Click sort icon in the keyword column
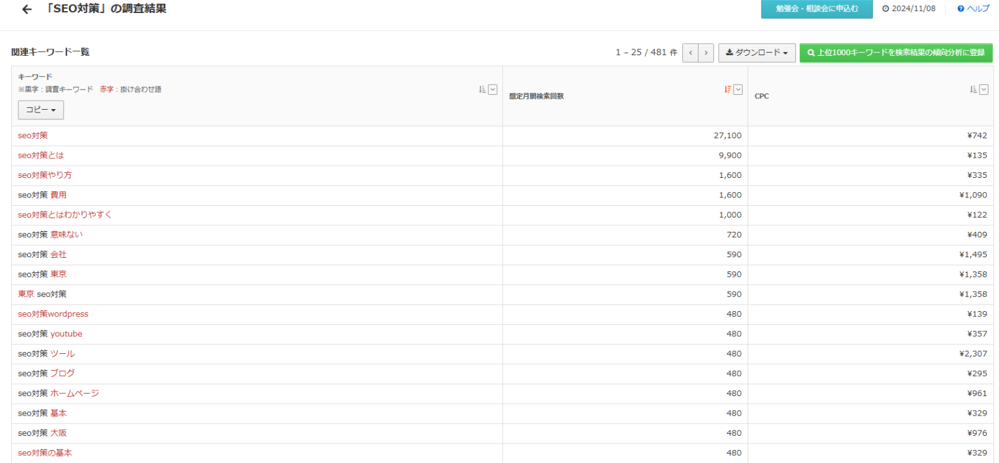The image size is (999, 463). tap(483, 90)
